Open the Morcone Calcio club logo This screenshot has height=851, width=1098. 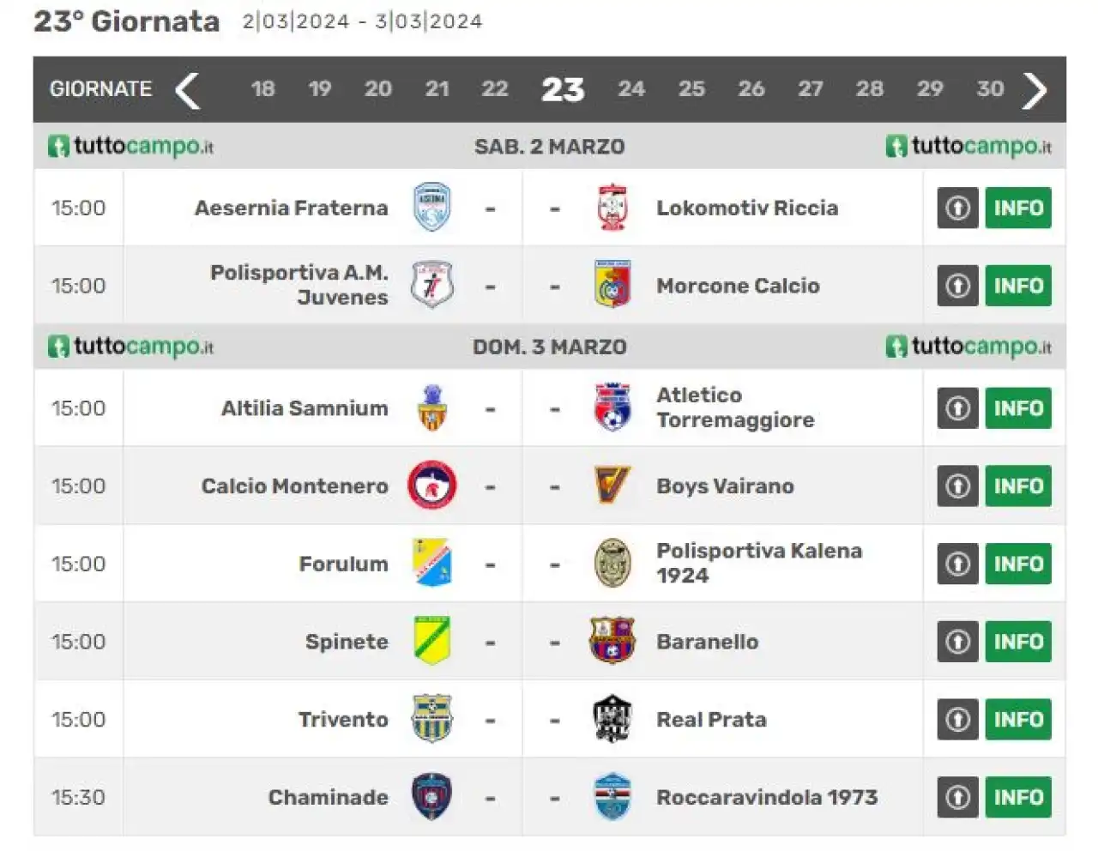click(x=612, y=285)
